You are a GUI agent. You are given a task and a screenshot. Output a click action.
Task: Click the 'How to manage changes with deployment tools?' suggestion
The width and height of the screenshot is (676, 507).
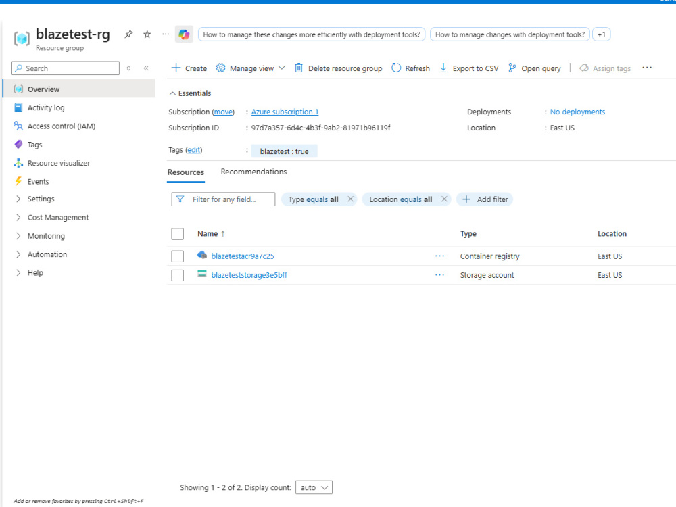[x=510, y=34]
